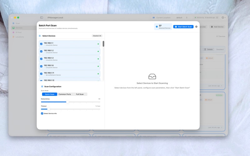Click the Select Devices list icon

(x=40, y=36)
